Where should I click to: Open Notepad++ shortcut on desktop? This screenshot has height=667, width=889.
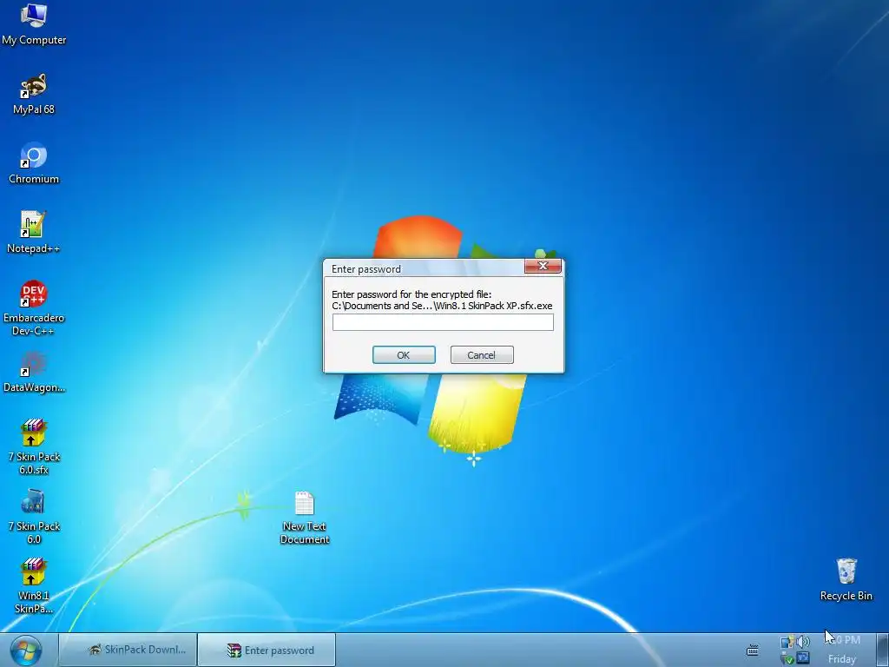pyautogui.click(x=34, y=233)
